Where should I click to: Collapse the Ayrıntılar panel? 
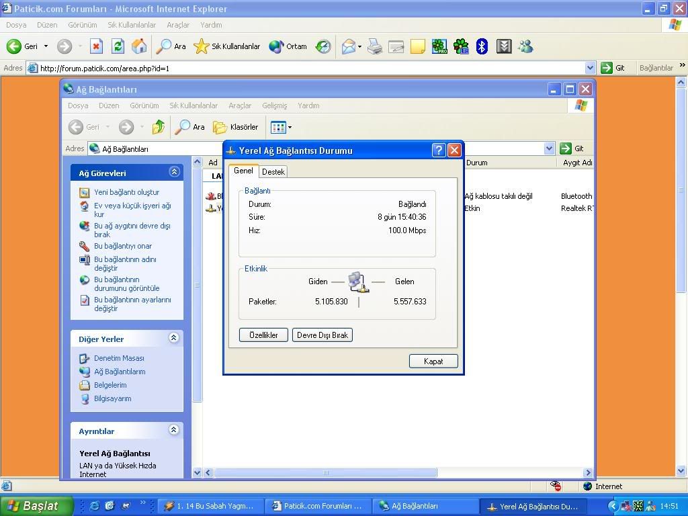174,431
